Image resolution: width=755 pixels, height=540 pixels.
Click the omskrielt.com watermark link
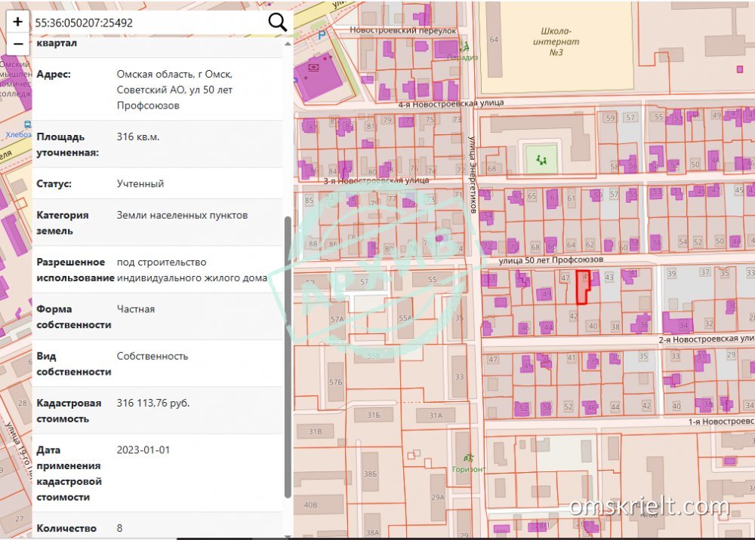coord(649,507)
